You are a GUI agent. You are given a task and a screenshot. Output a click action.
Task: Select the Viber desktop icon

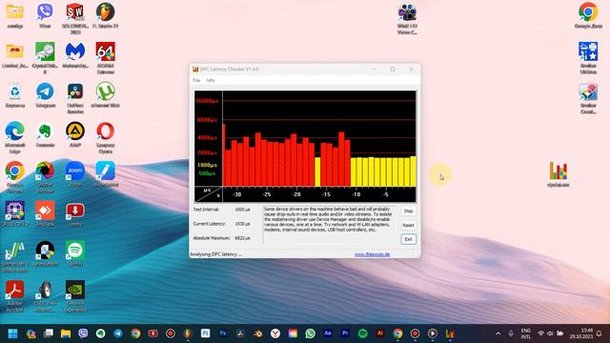45,15
